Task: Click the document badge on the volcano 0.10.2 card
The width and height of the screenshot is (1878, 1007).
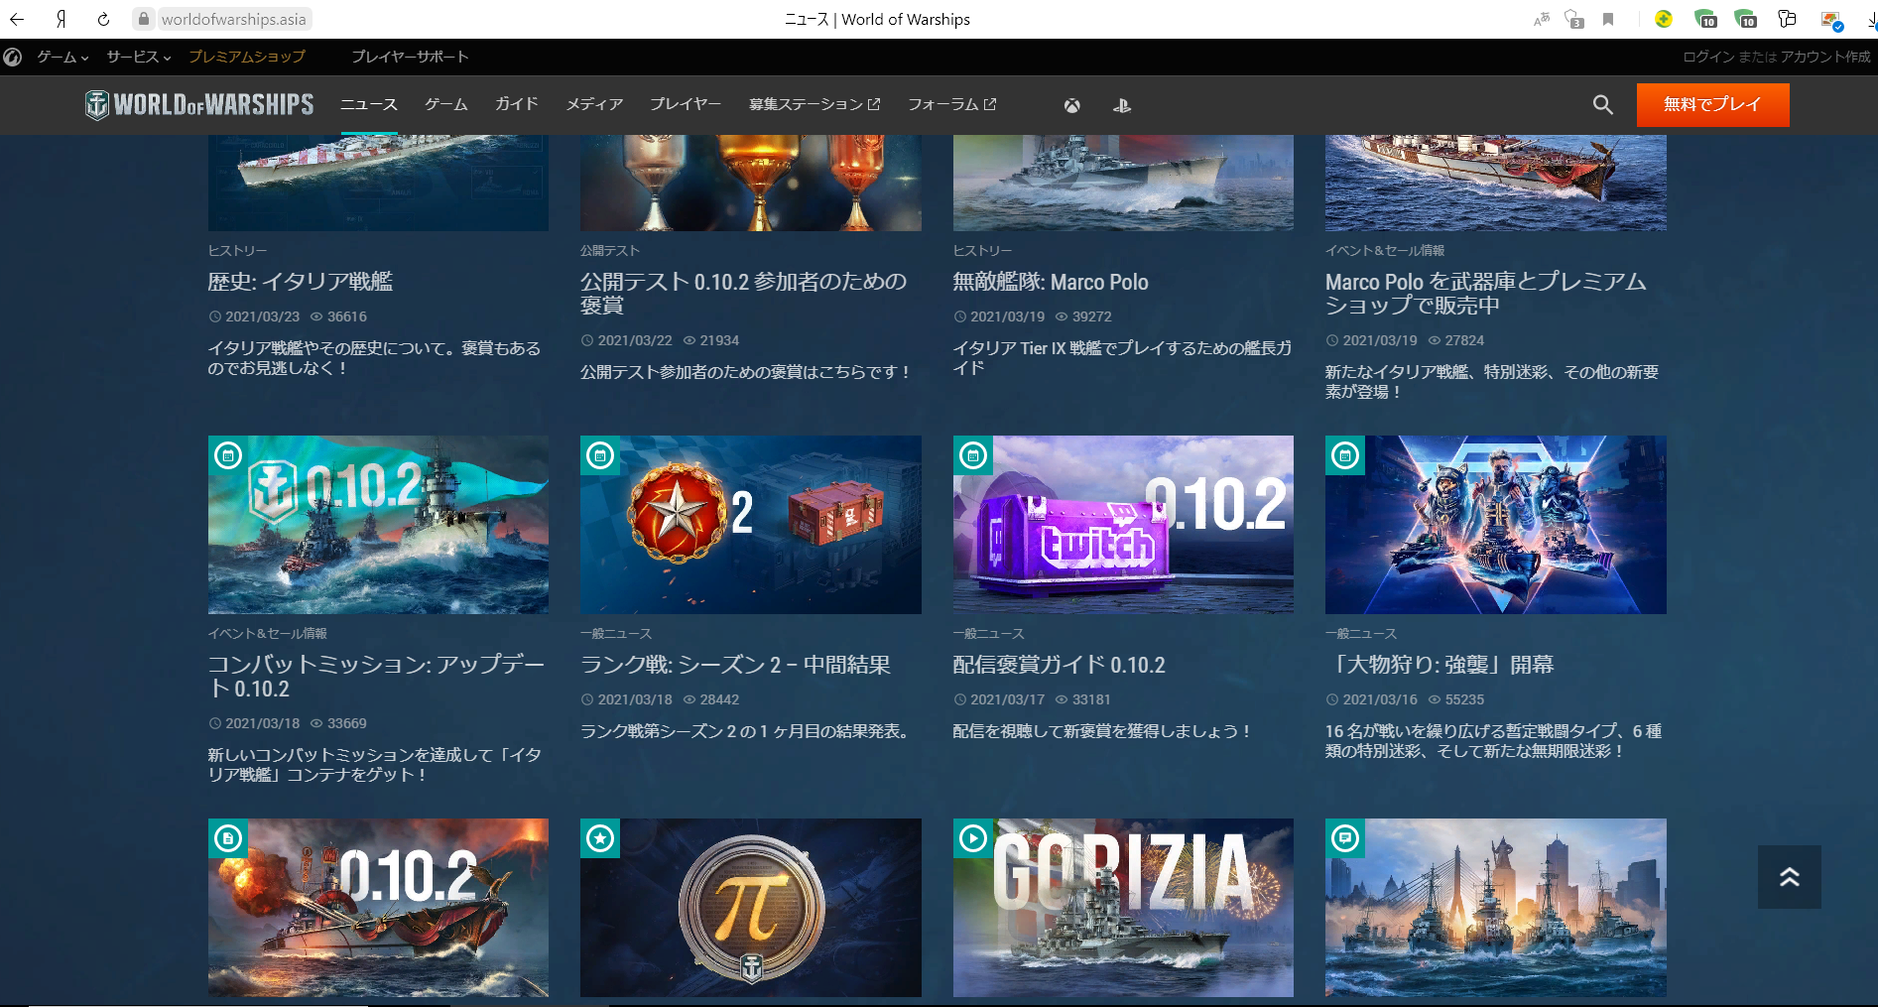Action: tap(228, 838)
